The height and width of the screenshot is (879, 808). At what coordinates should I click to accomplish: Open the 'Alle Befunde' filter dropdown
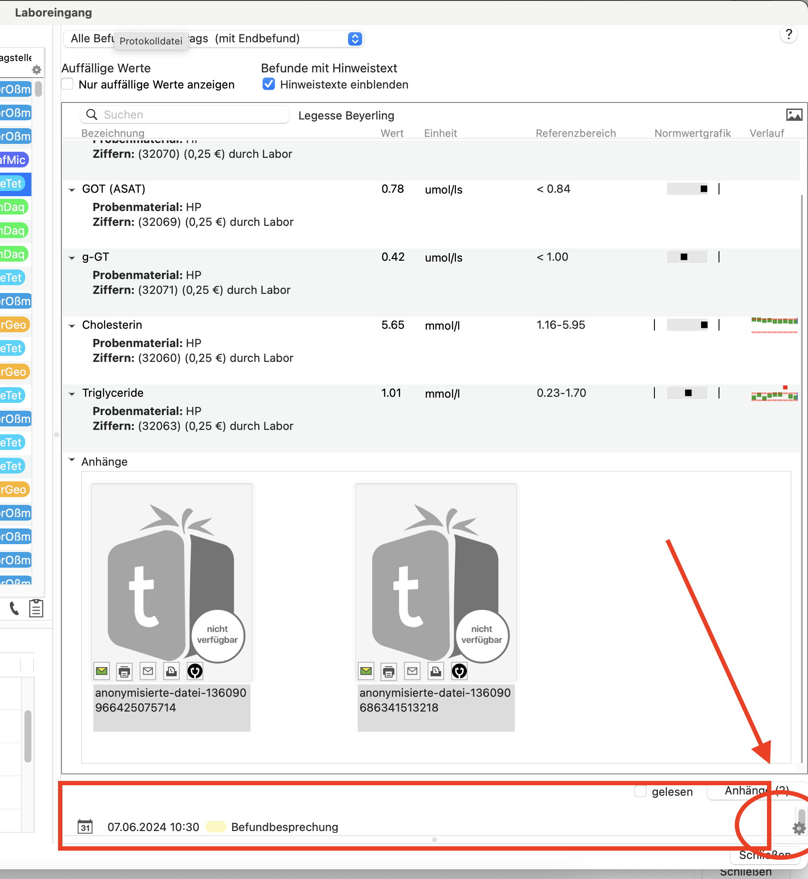214,39
